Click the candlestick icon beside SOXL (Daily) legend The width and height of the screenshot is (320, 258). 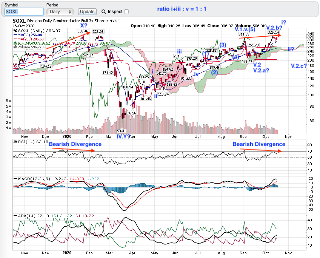point(14,31)
